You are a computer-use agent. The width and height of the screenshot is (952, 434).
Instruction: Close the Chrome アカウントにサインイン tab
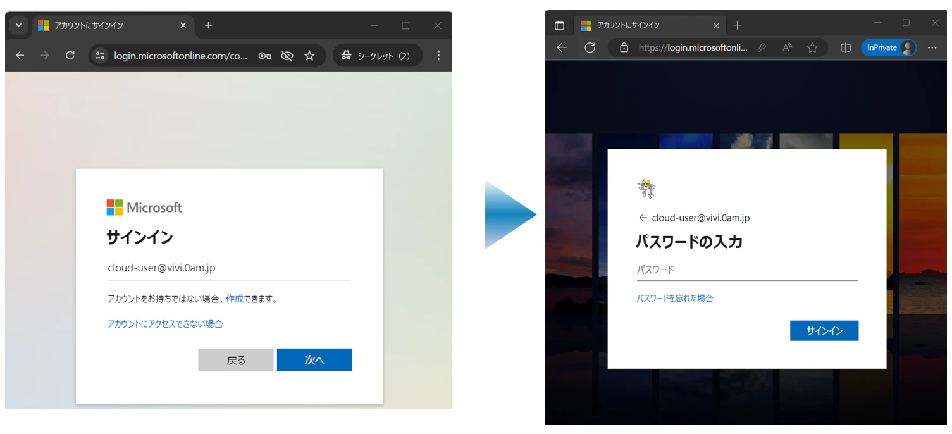(183, 25)
